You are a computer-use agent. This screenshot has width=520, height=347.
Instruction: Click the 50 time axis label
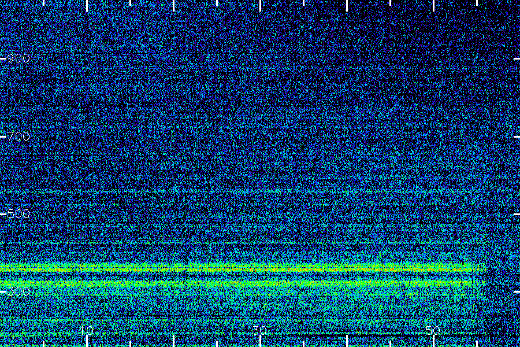click(x=433, y=330)
